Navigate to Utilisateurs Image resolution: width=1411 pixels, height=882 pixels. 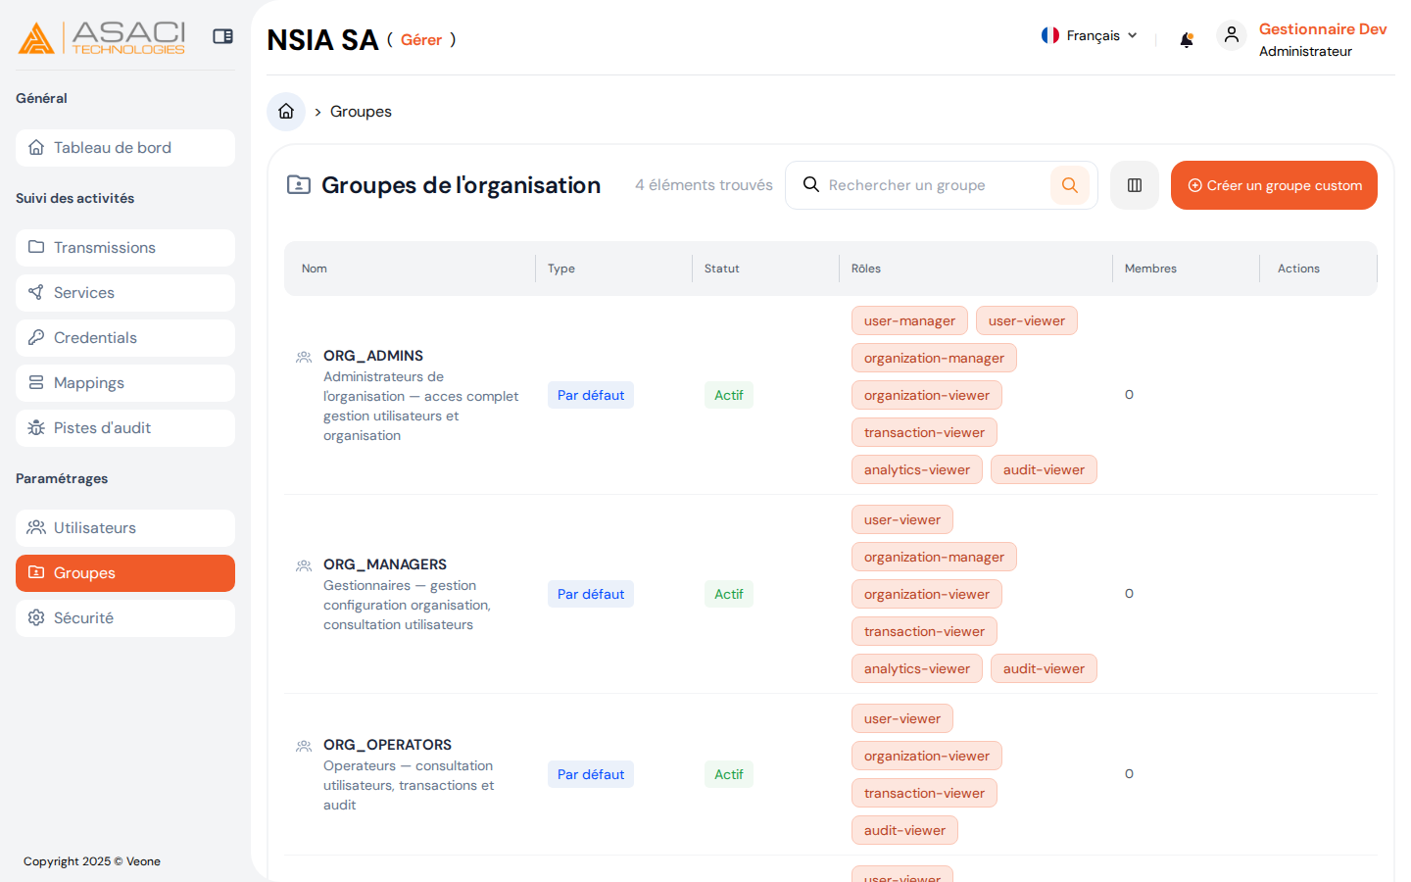point(125,528)
